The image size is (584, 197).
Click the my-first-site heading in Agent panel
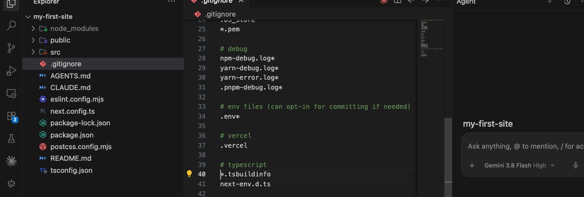tap(488, 124)
